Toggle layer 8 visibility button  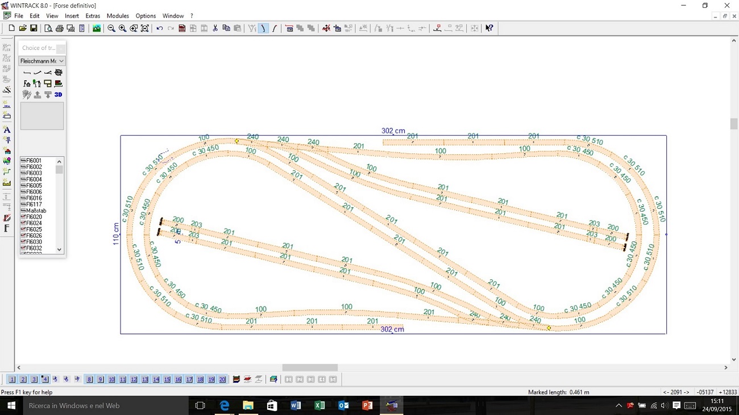[89, 379]
